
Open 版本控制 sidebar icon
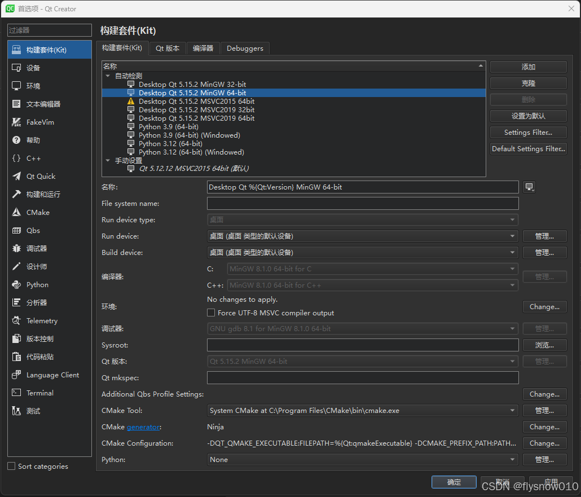[x=16, y=338]
